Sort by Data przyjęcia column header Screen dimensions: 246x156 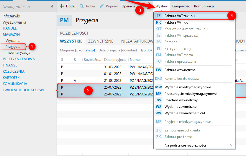(115, 60)
